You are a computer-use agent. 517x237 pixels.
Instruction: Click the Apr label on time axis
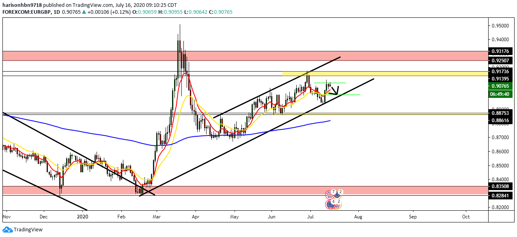196,217
